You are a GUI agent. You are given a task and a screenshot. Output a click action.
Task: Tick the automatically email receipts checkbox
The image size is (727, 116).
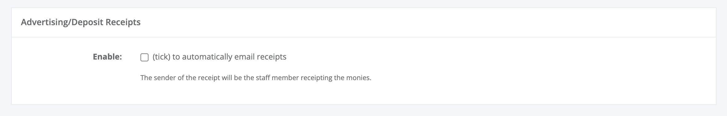click(144, 57)
